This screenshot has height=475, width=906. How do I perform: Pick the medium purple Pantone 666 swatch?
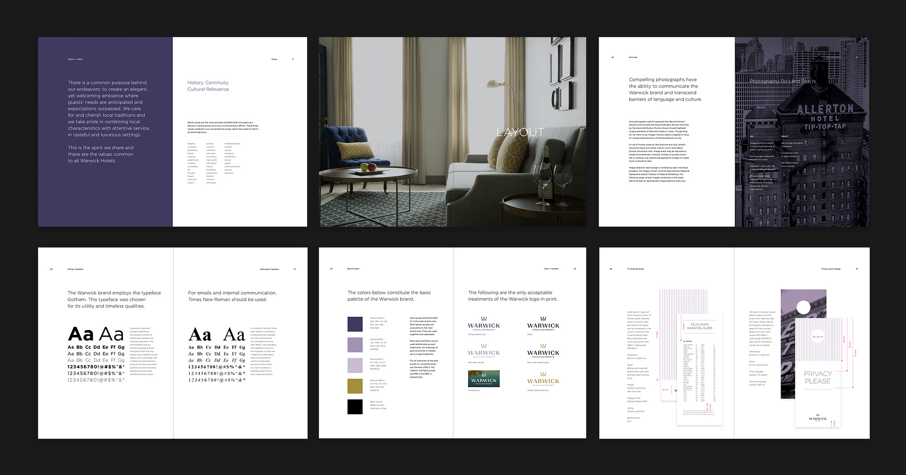(x=355, y=345)
